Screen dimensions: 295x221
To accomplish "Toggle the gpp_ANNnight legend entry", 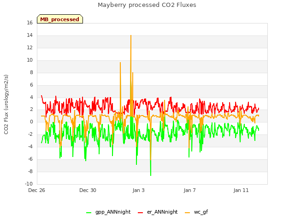I will [108, 212].
